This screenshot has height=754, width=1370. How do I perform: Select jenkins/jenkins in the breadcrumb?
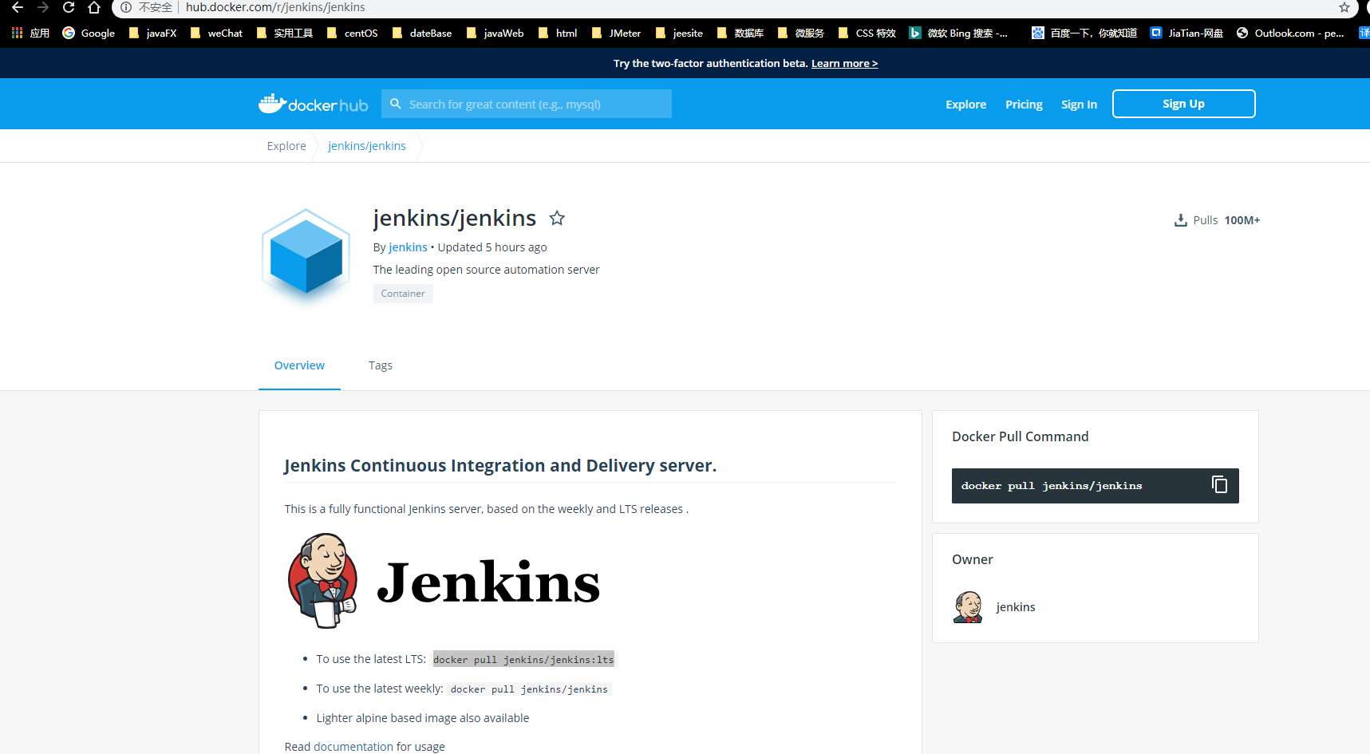point(367,146)
